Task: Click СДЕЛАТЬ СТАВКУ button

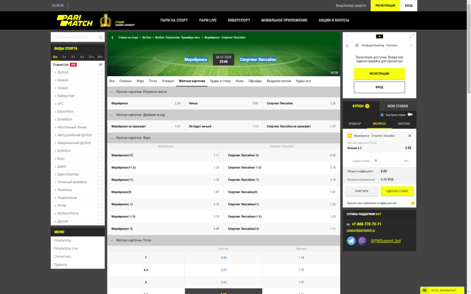Action: pos(397,191)
